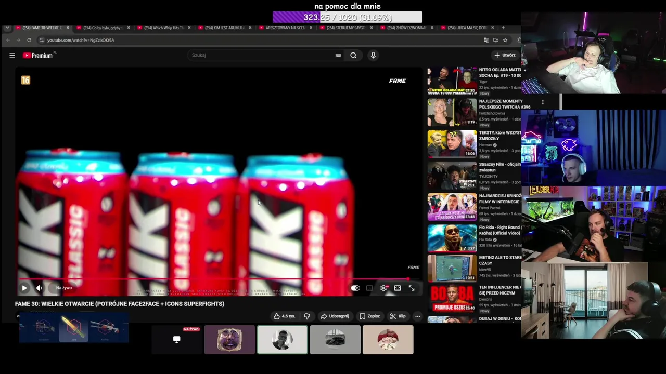Image resolution: width=666 pixels, height=374 pixels.
Task: Click the translate page icon in address bar
Action: point(486,40)
